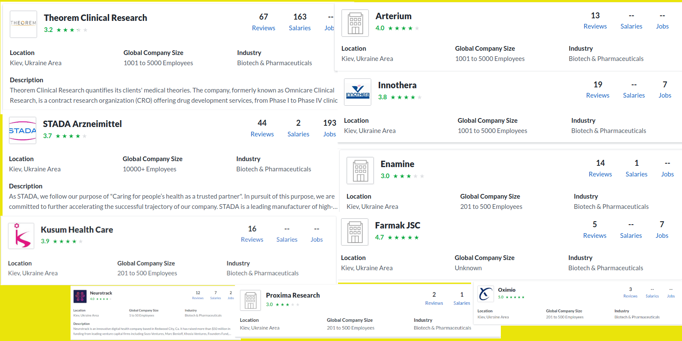Open the Farmak JSC company page
Viewport: 682px width, 341px height.
[398, 225]
